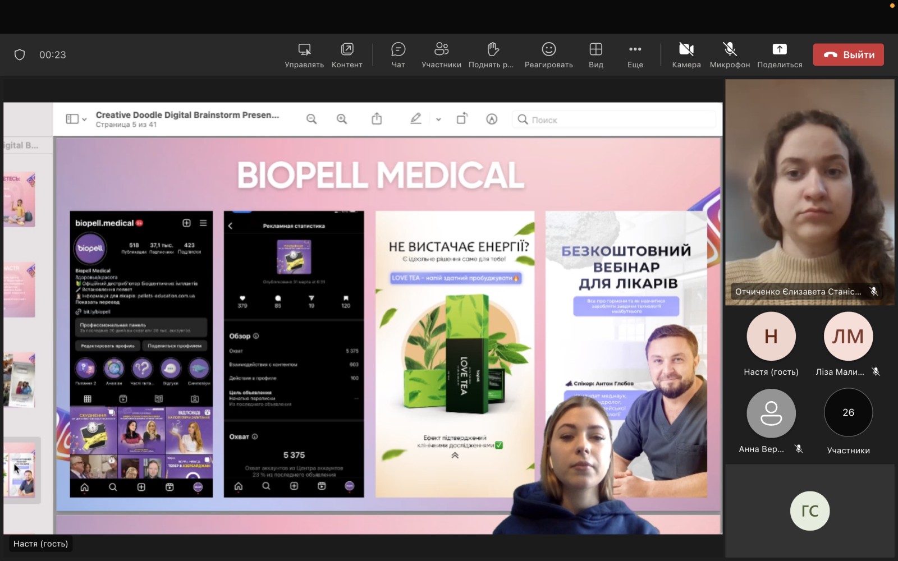Screen dimensions: 898x561
Task: Leave the meeting with Выйти
Action: [849, 54]
